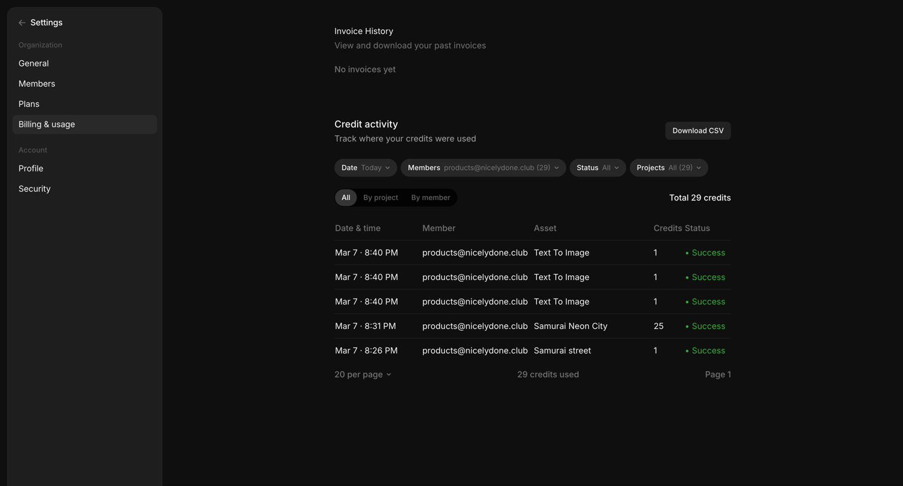Image resolution: width=903 pixels, height=486 pixels.
Task: Click the Mar 7 · 8:31 PM entry
Action: tap(365, 326)
